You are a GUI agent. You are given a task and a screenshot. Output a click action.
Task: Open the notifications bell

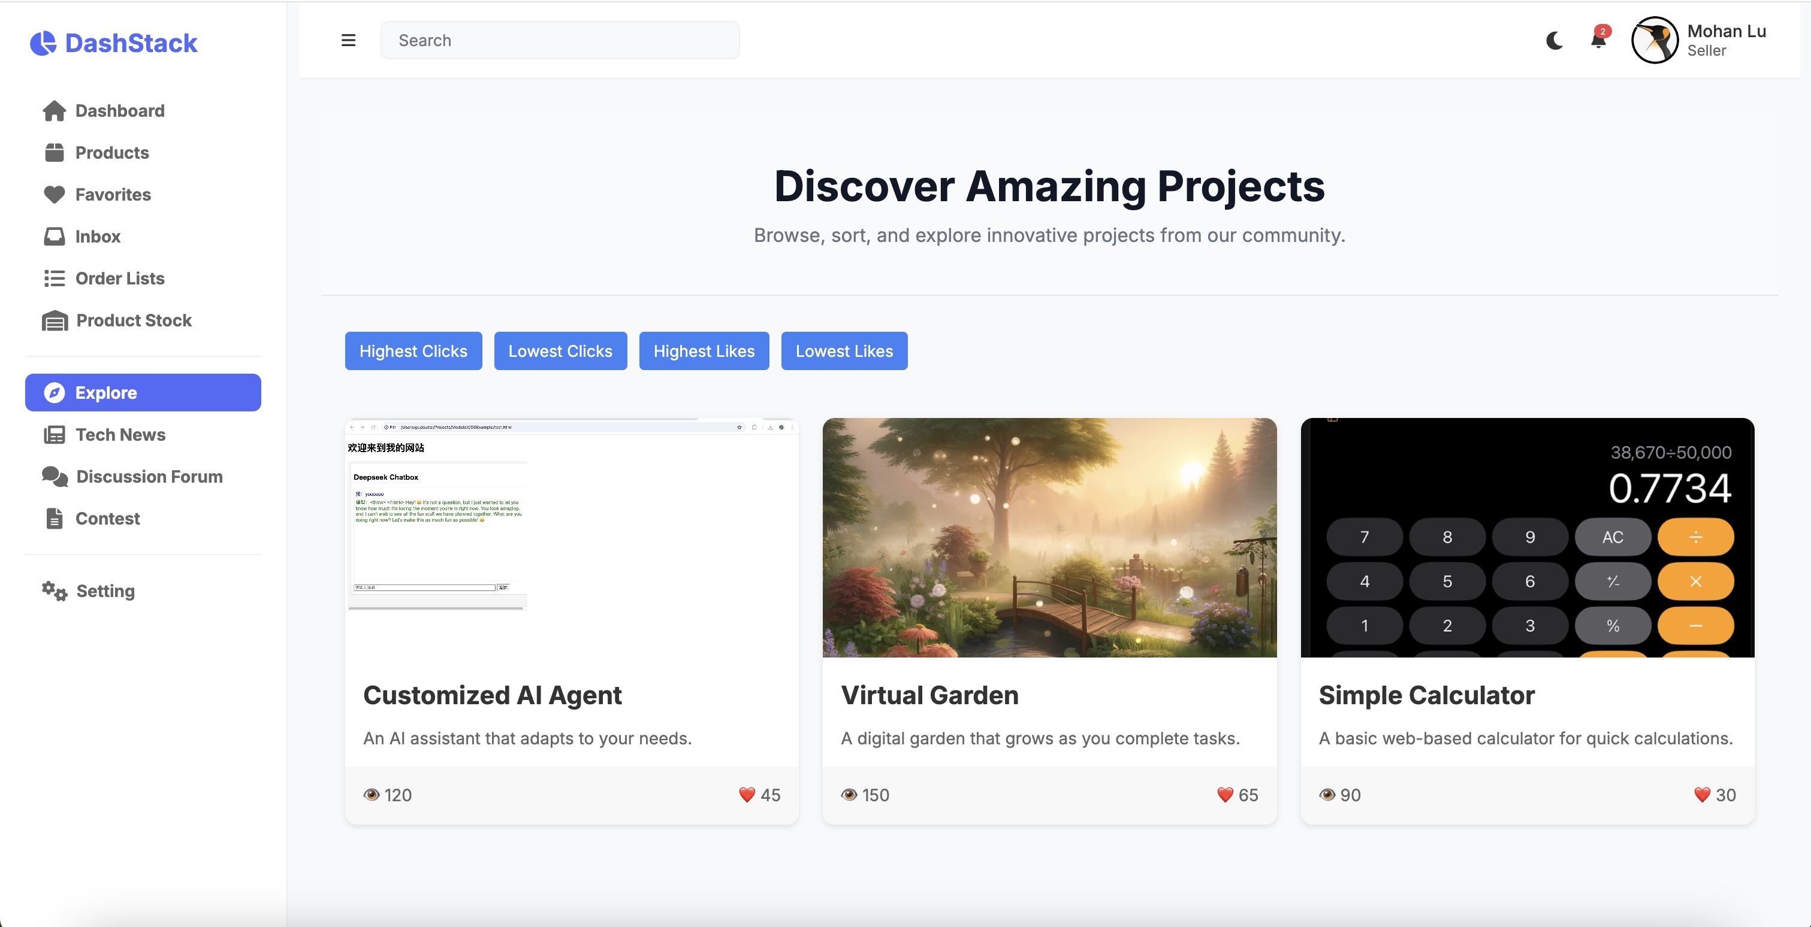[x=1598, y=41]
